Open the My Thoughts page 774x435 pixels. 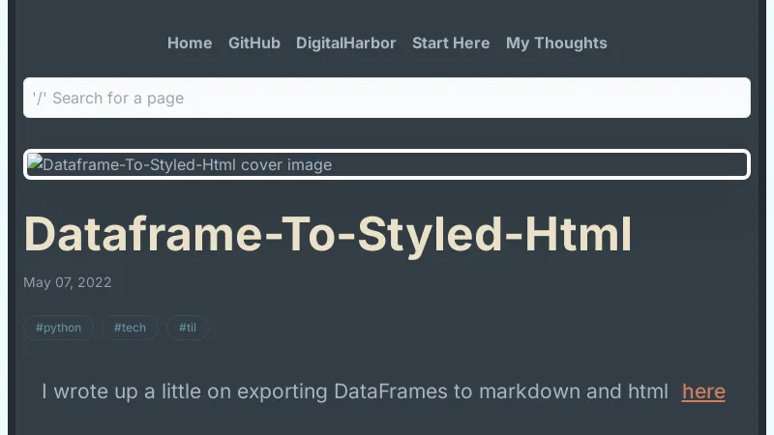[x=556, y=43]
